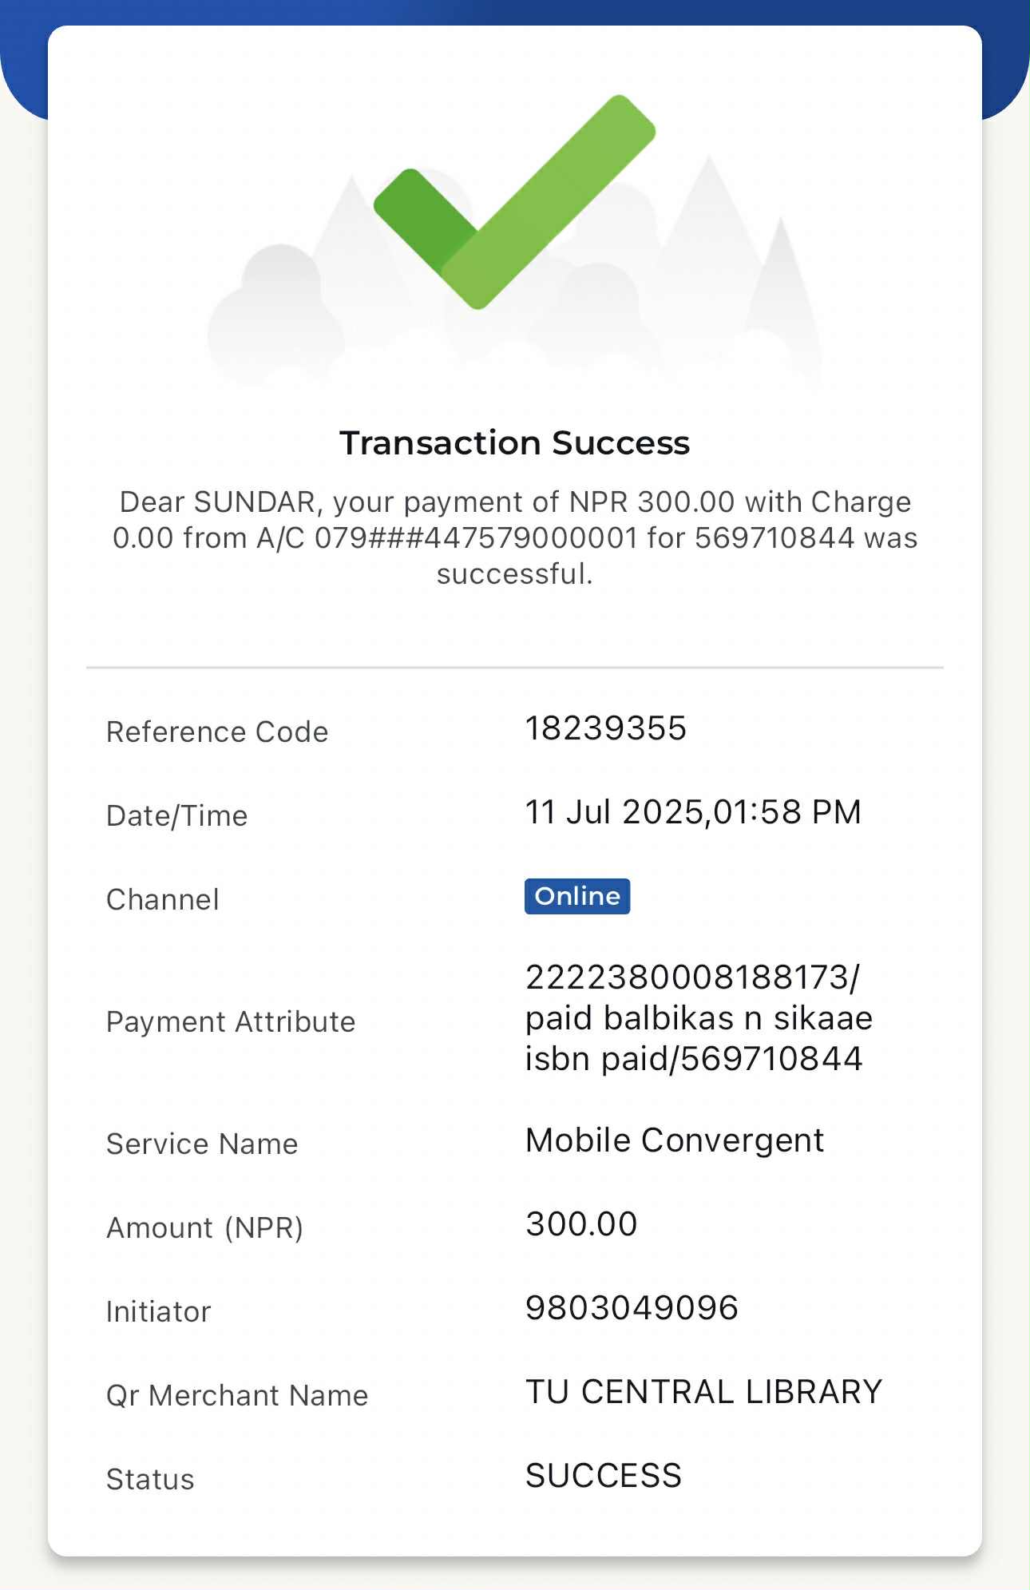Tap the Amount (NPR) label
The image size is (1030, 1590).
click(x=205, y=1228)
